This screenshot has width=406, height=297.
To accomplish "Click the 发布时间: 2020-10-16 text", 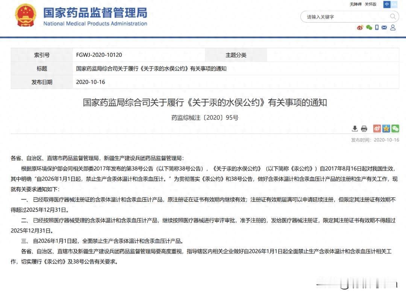I will point(375,140).
